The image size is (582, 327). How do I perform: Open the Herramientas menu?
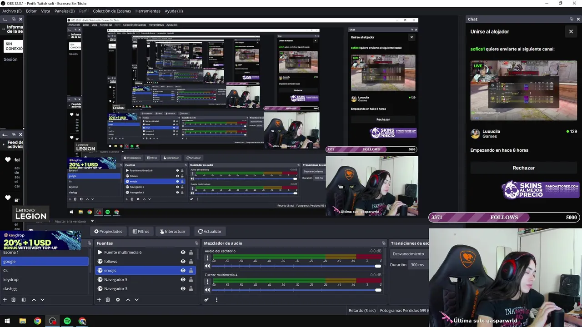(x=148, y=11)
